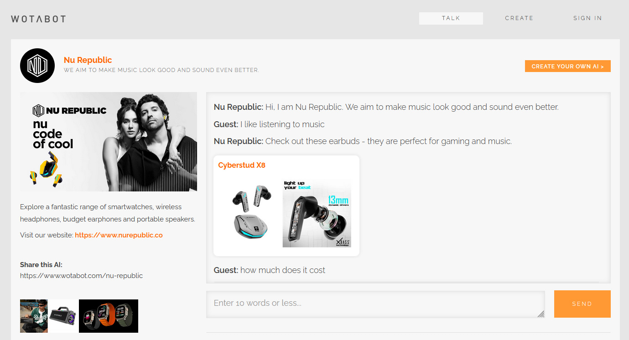
Task: Open the Cyberstud X8 product title
Action: click(x=242, y=165)
